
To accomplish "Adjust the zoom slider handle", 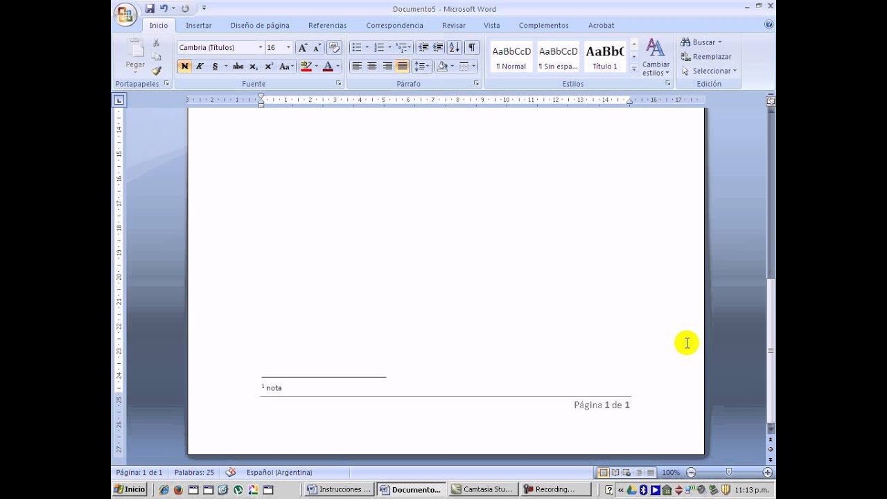I will [x=728, y=472].
